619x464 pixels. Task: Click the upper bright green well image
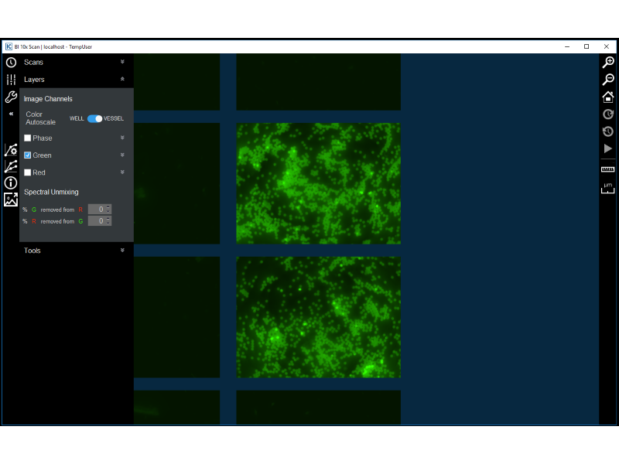pyautogui.click(x=319, y=183)
